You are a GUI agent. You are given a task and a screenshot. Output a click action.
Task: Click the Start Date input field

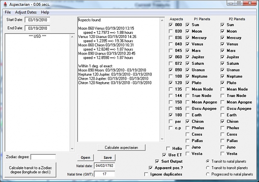[37, 20]
